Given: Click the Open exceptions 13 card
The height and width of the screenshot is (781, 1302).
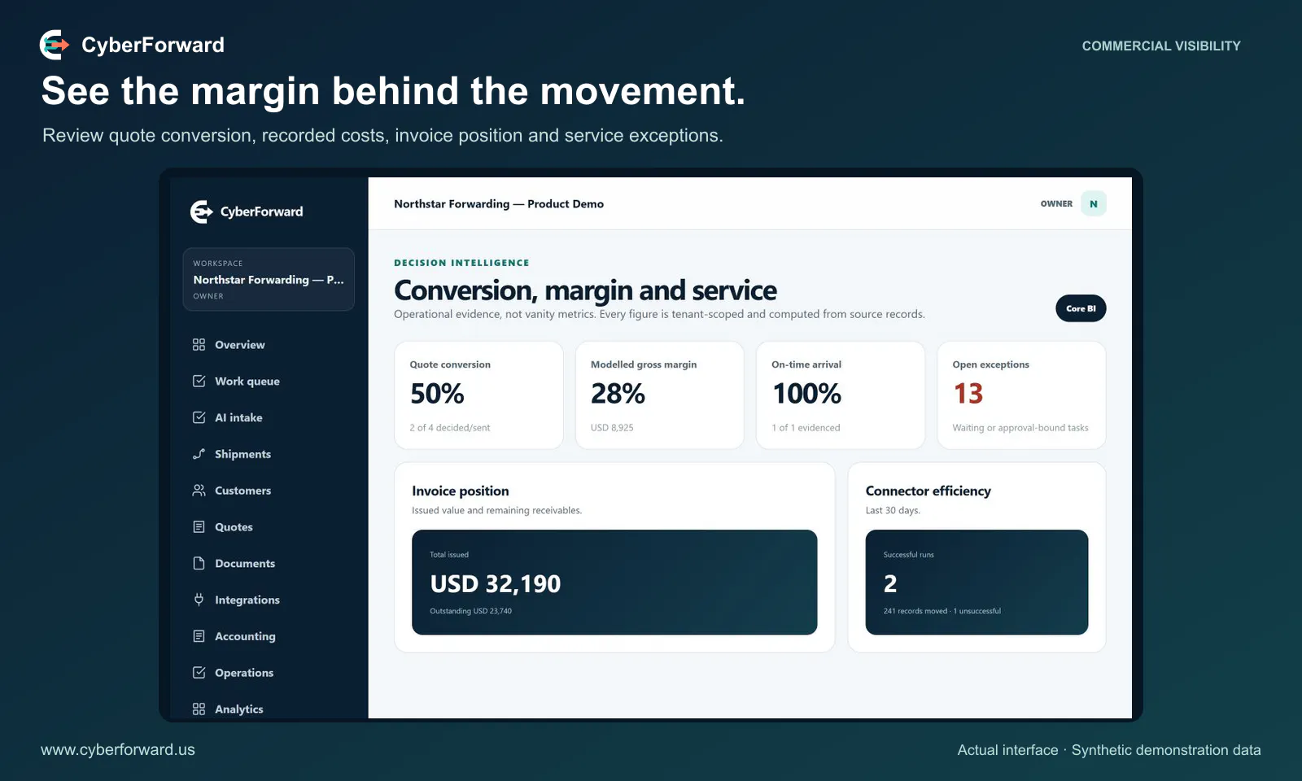Looking at the screenshot, I should pyautogui.click(x=1021, y=395).
